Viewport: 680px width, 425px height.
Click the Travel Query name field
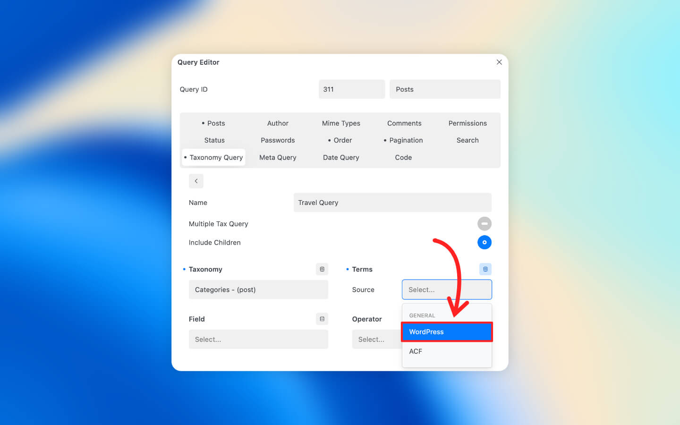click(392, 203)
